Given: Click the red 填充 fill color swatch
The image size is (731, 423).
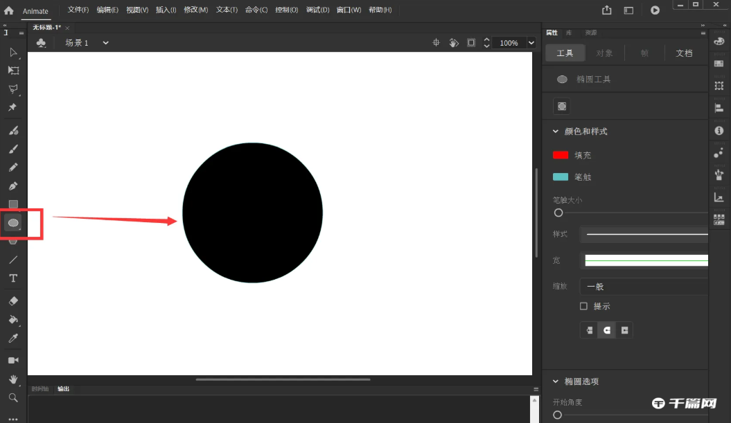Looking at the screenshot, I should tap(561, 155).
